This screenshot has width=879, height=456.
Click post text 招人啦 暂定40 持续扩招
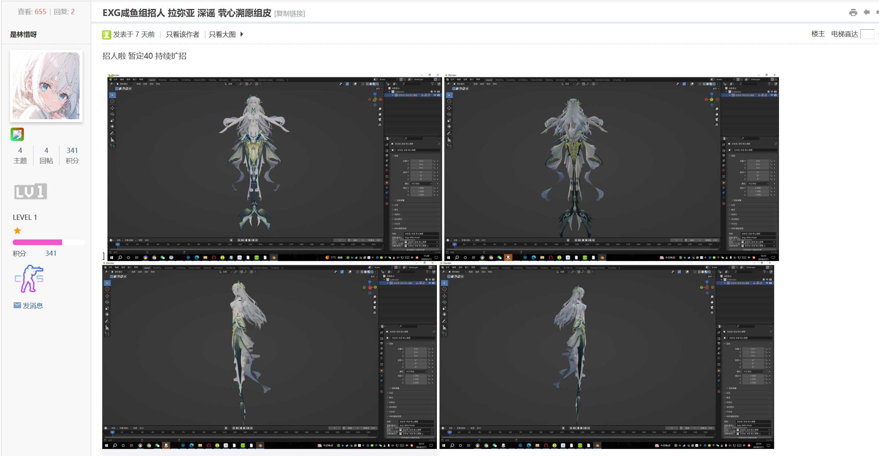[x=144, y=56]
